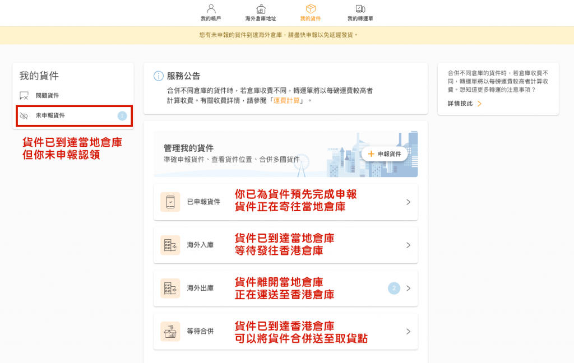Expand the 已申報貨件 row chevron

(408, 202)
